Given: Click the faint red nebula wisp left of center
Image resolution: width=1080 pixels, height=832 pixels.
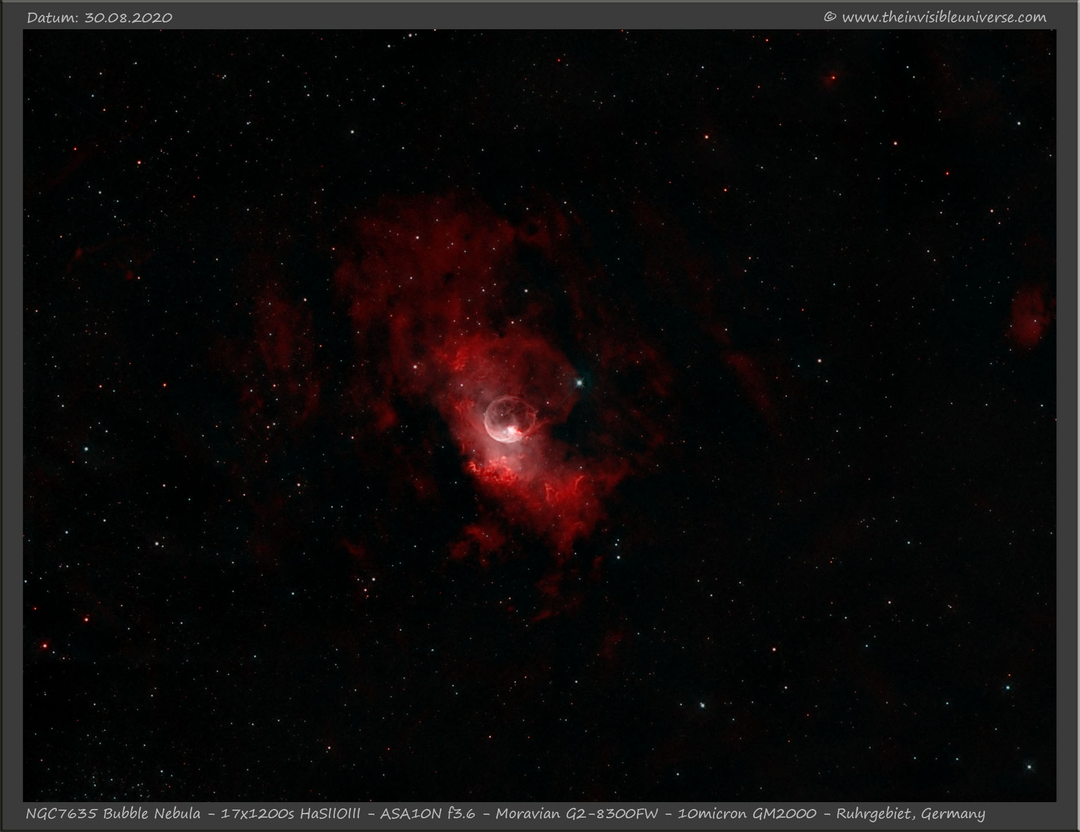Looking at the screenshot, I should click(x=281, y=345).
